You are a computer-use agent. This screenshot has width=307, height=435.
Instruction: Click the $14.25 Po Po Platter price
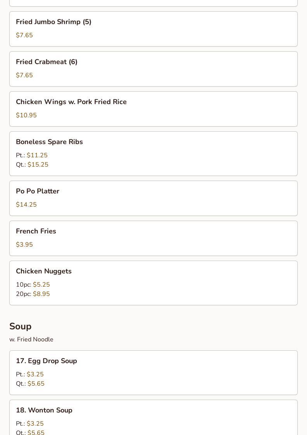tap(26, 205)
